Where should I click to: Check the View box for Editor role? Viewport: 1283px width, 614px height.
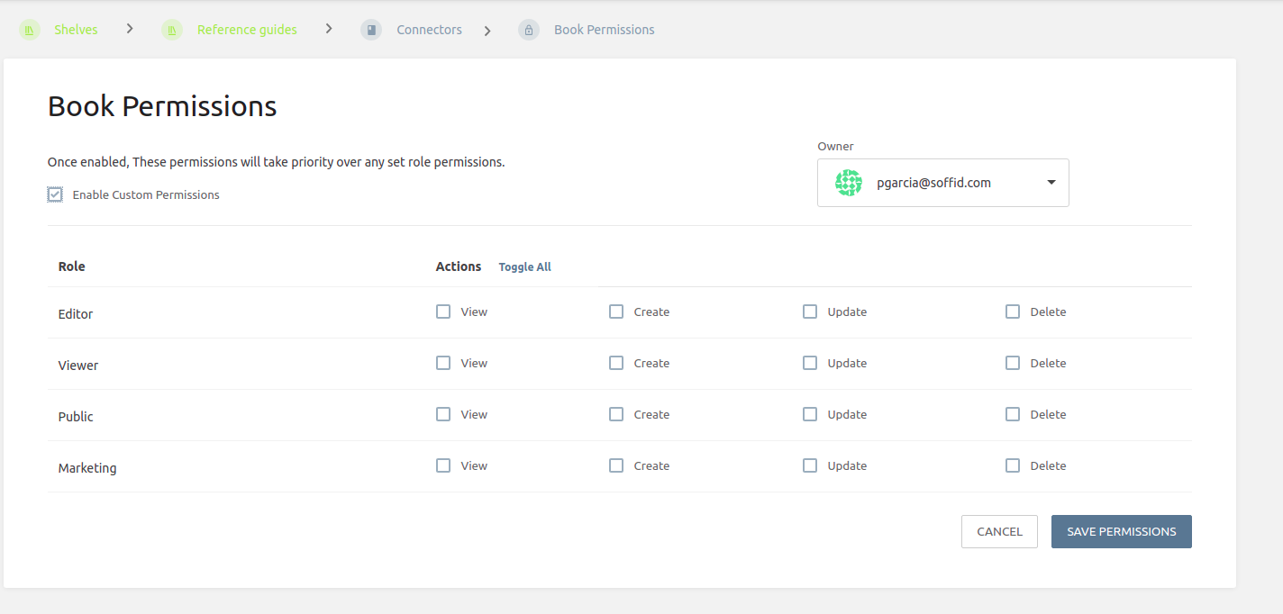[443, 312]
